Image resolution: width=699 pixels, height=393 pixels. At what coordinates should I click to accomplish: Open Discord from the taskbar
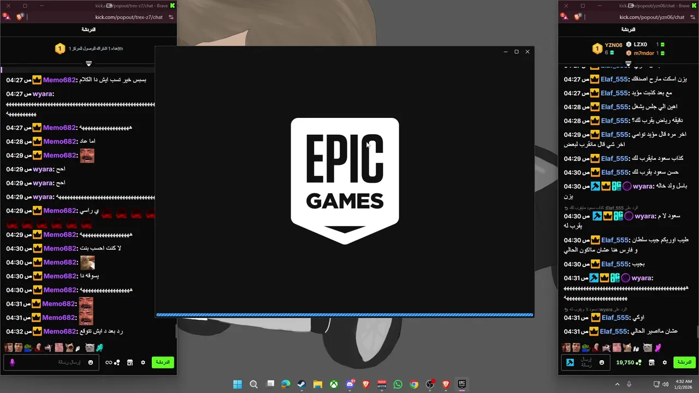tap(350, 384)
